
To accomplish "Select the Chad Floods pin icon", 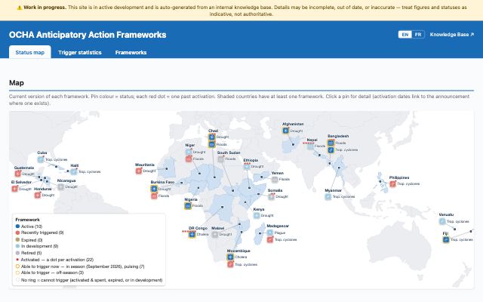I will (x=211, y=144).
